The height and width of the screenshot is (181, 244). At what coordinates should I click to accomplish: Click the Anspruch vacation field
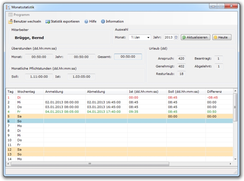click(181, 58)
